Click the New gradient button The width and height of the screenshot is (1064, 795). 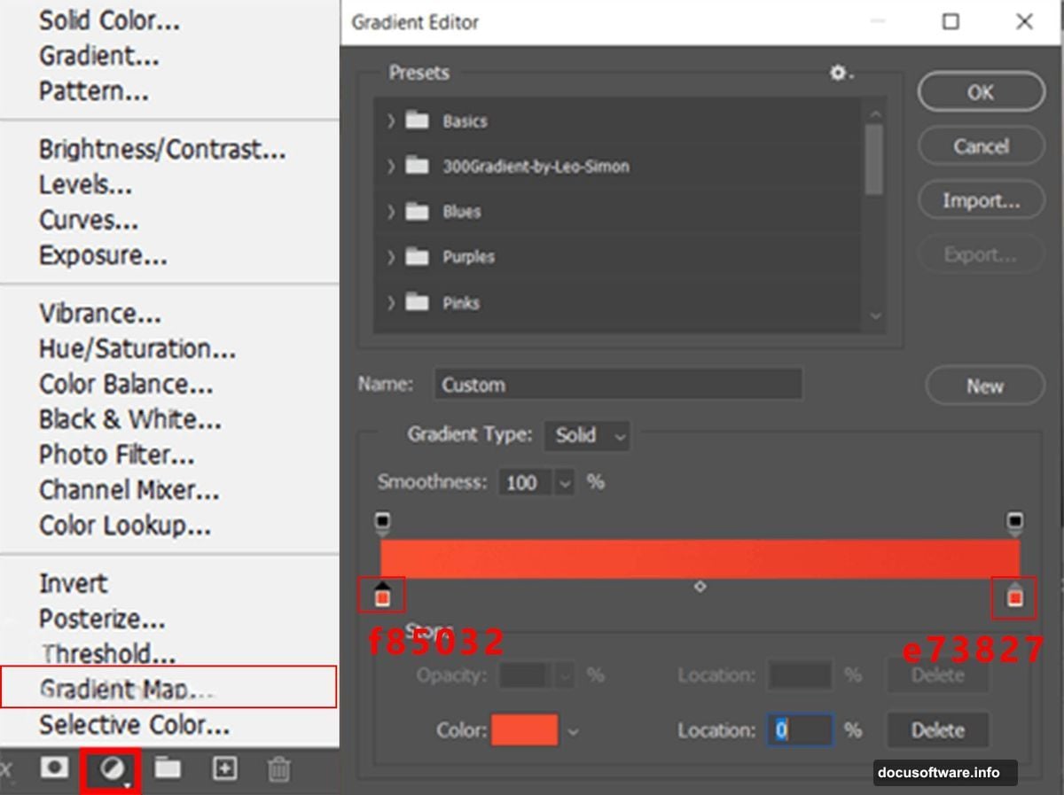[x=984, y=386]
